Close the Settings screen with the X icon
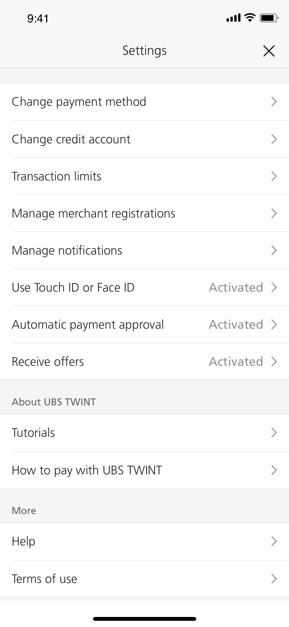289x627 pixels. click(x=269, y=51)
